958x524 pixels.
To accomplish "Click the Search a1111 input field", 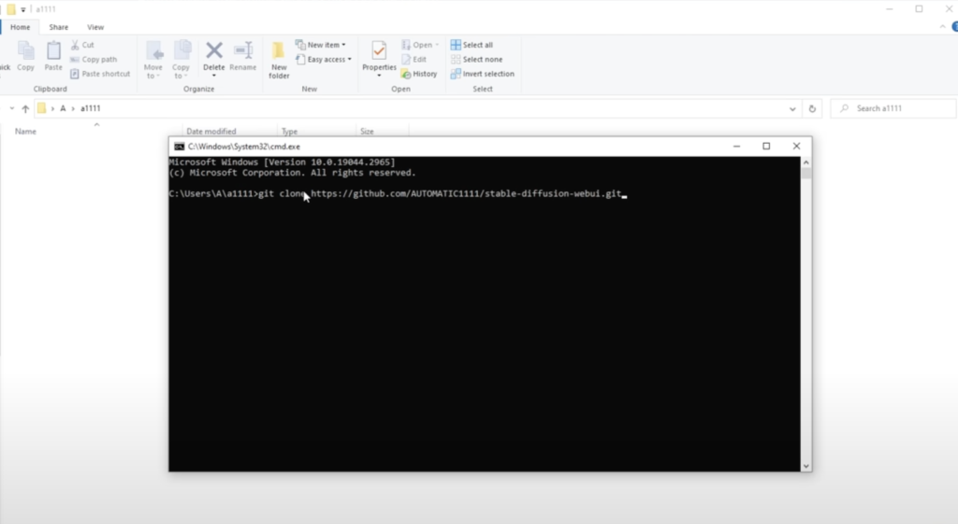I will tap(893, 108).
